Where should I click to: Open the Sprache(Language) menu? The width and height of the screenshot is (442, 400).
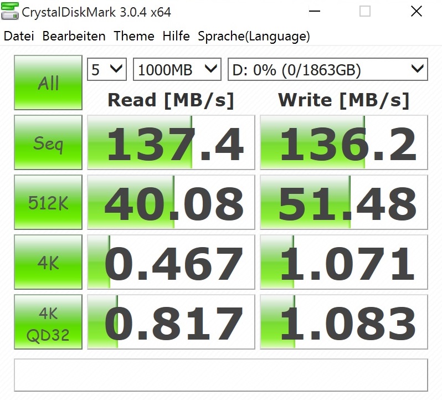254,37
